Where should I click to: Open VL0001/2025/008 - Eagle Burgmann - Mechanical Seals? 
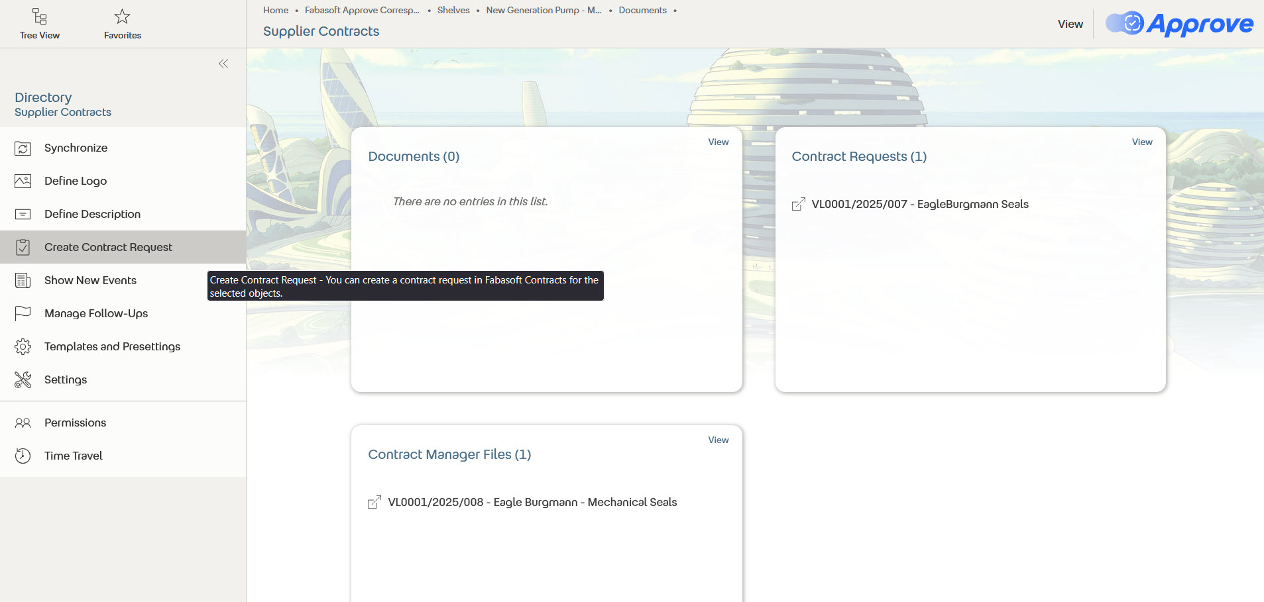[532, 502]
